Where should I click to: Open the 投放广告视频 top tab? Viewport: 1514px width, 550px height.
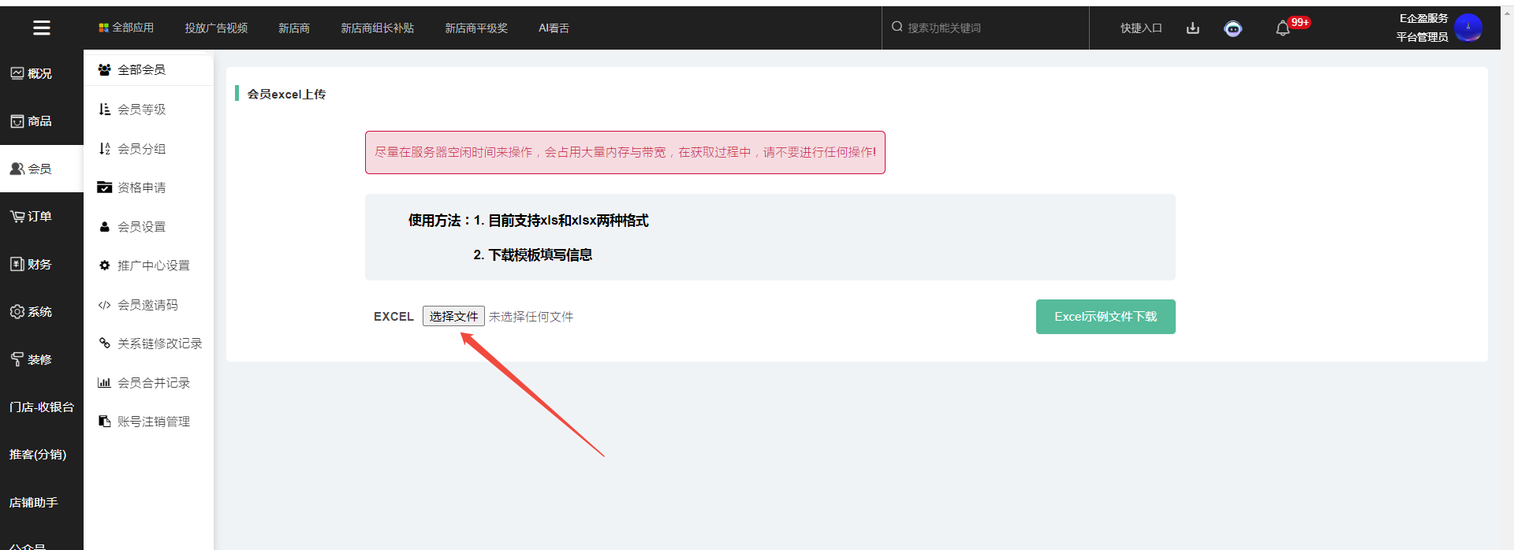pos(216,28)
